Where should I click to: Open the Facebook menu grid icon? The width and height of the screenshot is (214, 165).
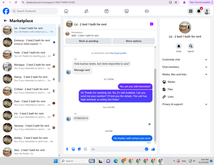click(x=190, y=11)
